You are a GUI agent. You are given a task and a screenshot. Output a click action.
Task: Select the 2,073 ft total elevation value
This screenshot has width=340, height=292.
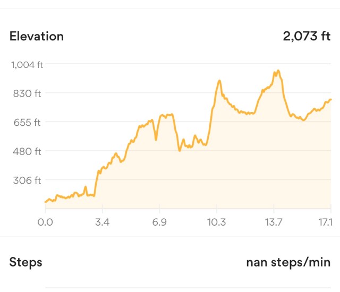click(306, 36)
